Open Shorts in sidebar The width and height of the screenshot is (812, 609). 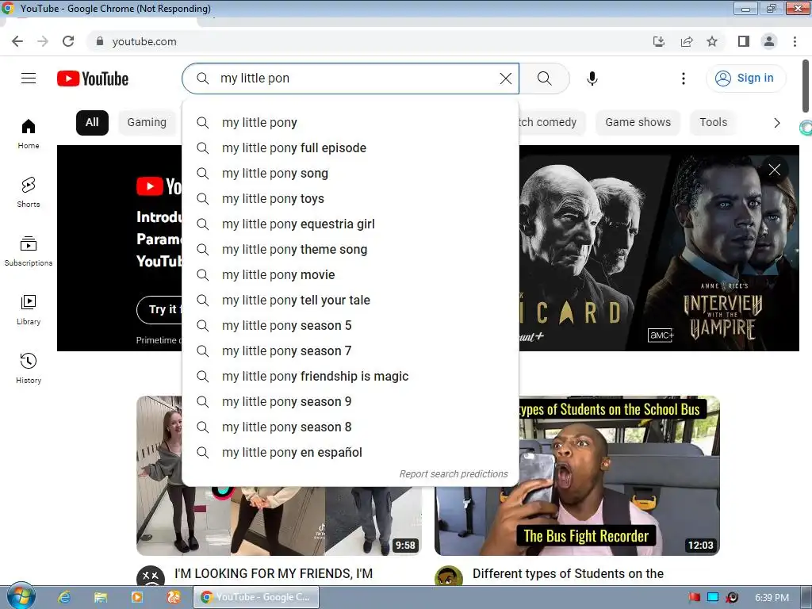[x=29, y=192]
